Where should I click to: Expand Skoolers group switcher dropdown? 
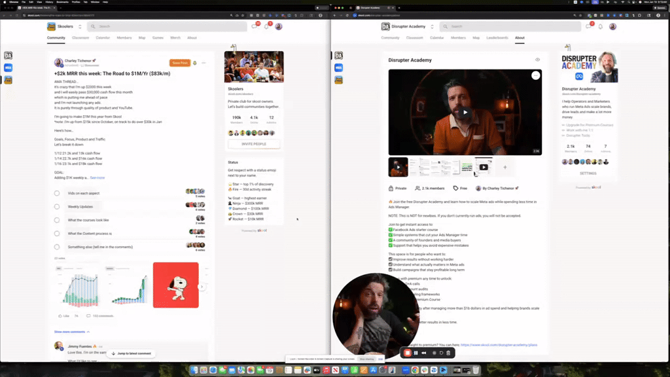point(80,26)
